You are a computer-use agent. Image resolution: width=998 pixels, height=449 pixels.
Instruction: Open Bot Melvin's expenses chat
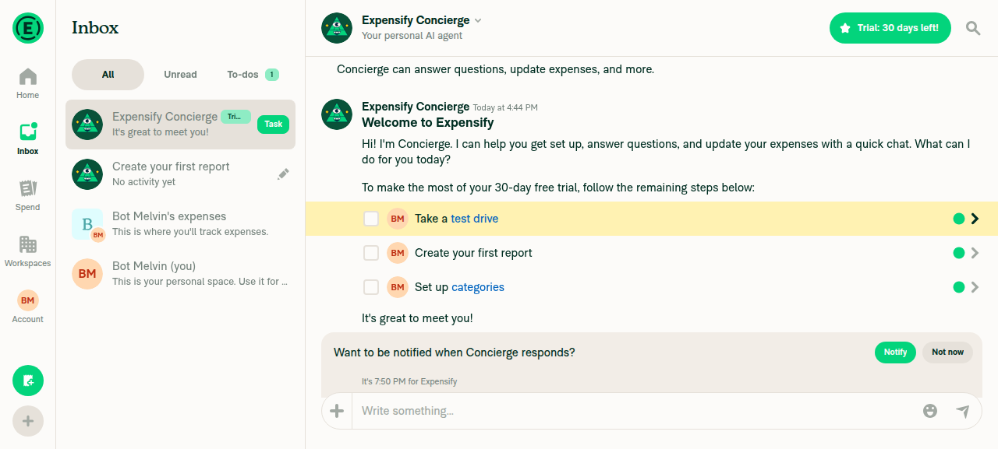click(x=180, y=224)
